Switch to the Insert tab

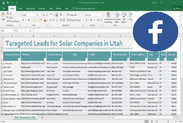[x=20, y=8]
